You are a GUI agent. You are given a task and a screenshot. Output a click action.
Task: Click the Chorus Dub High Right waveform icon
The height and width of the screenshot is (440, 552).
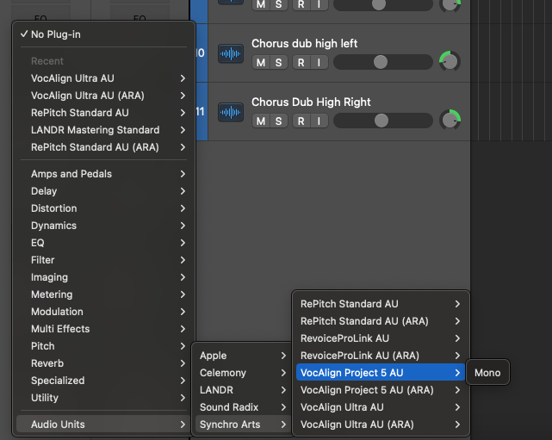(230, 112)
